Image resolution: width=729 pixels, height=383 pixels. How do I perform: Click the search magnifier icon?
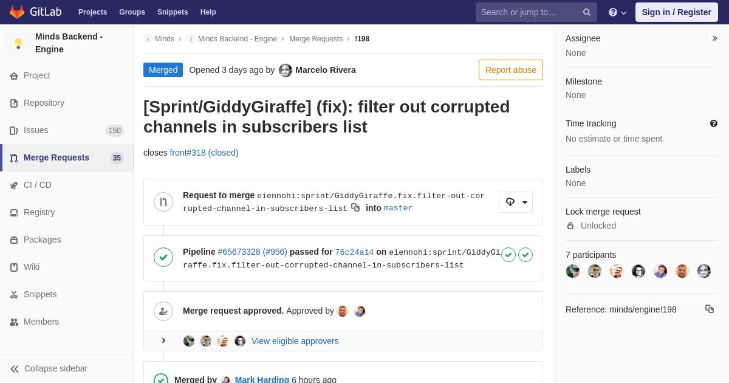[x=586, y=12]
